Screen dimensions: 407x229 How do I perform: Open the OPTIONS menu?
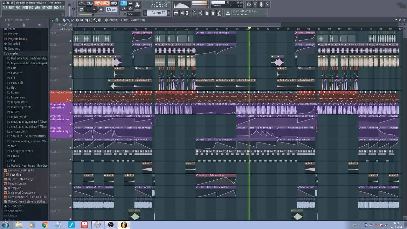click(47, 8)
